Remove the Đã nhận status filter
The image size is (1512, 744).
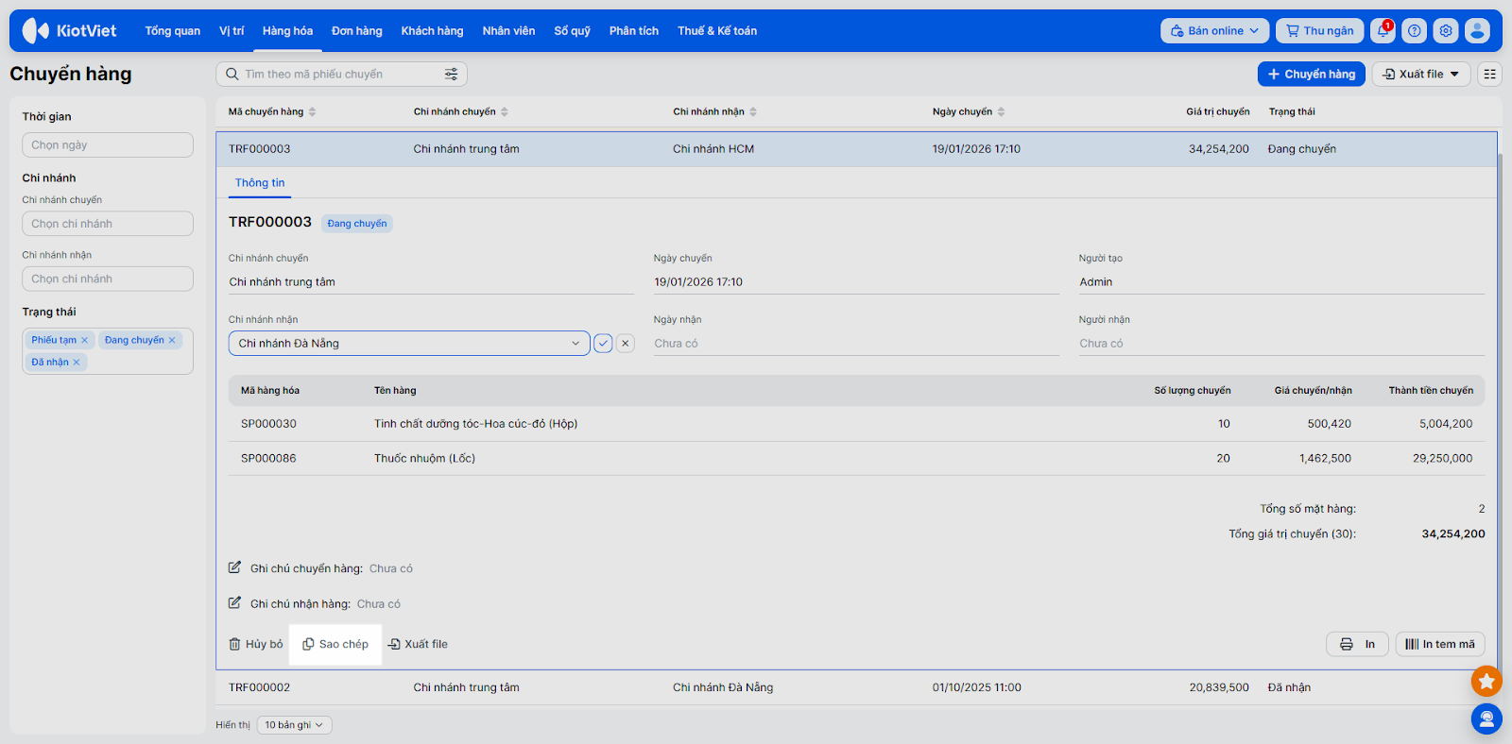77,363
